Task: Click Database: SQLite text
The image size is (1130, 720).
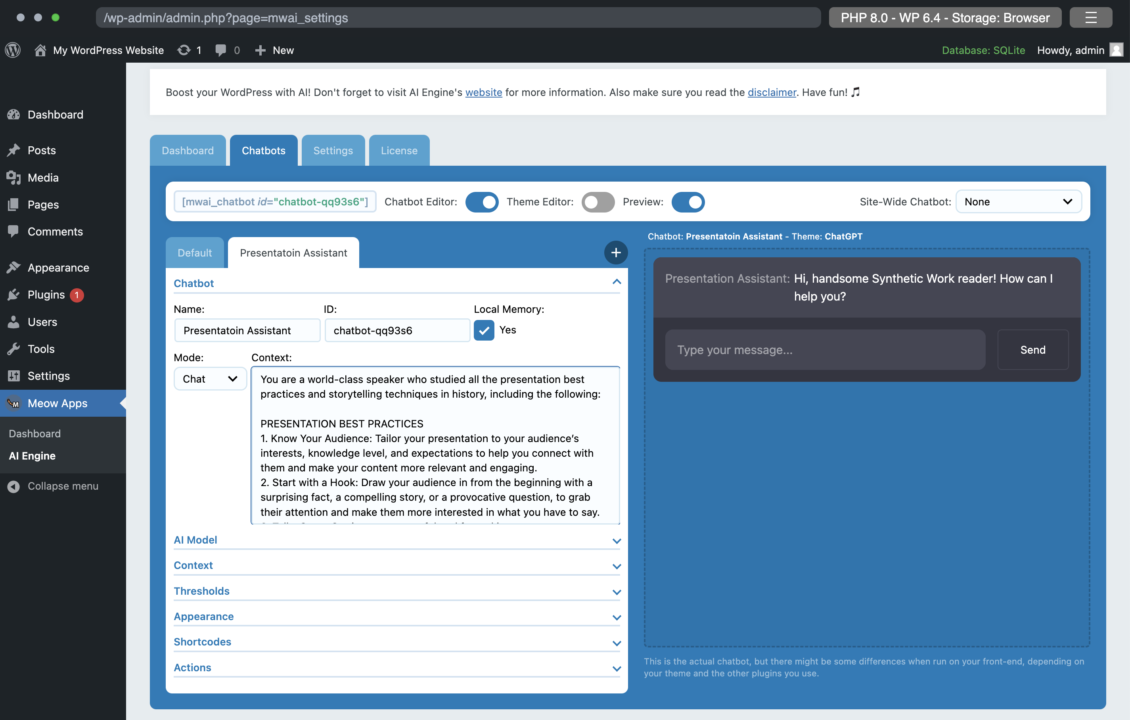Action: pos(983,50)
